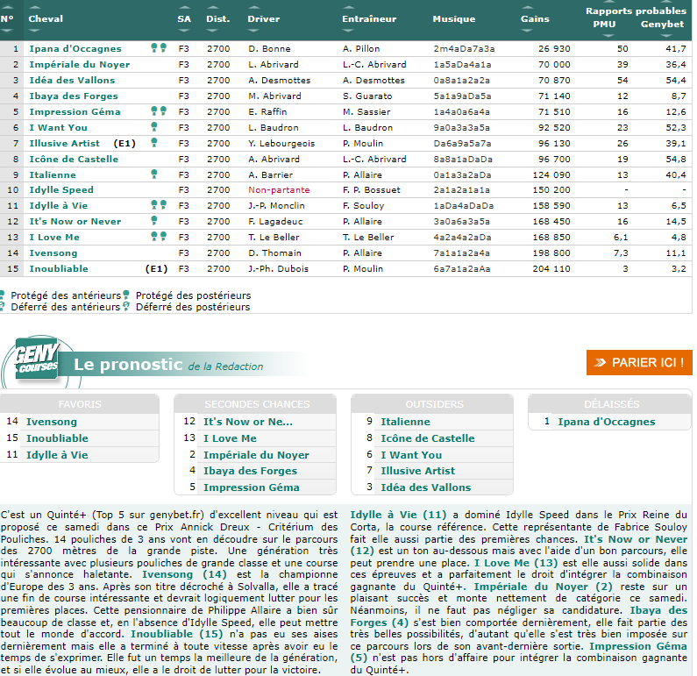Click horseshoe icon in Italienne row

(x=153, y=174)
